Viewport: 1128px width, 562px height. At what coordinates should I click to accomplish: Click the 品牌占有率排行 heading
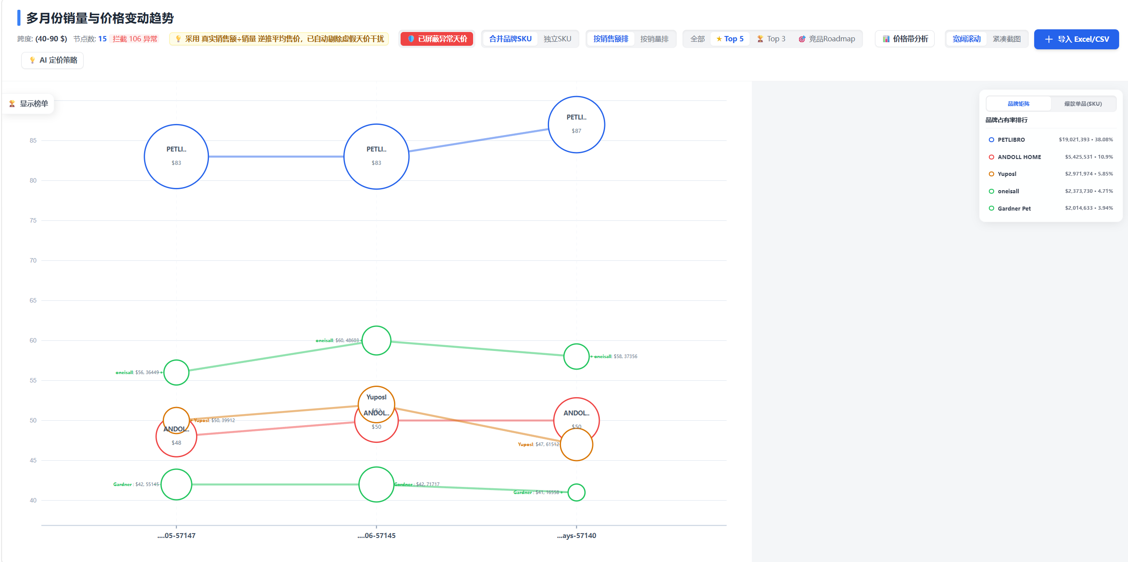point(1006,120)
